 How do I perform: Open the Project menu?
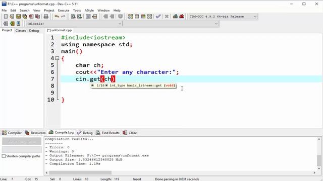tap(49, 10)
